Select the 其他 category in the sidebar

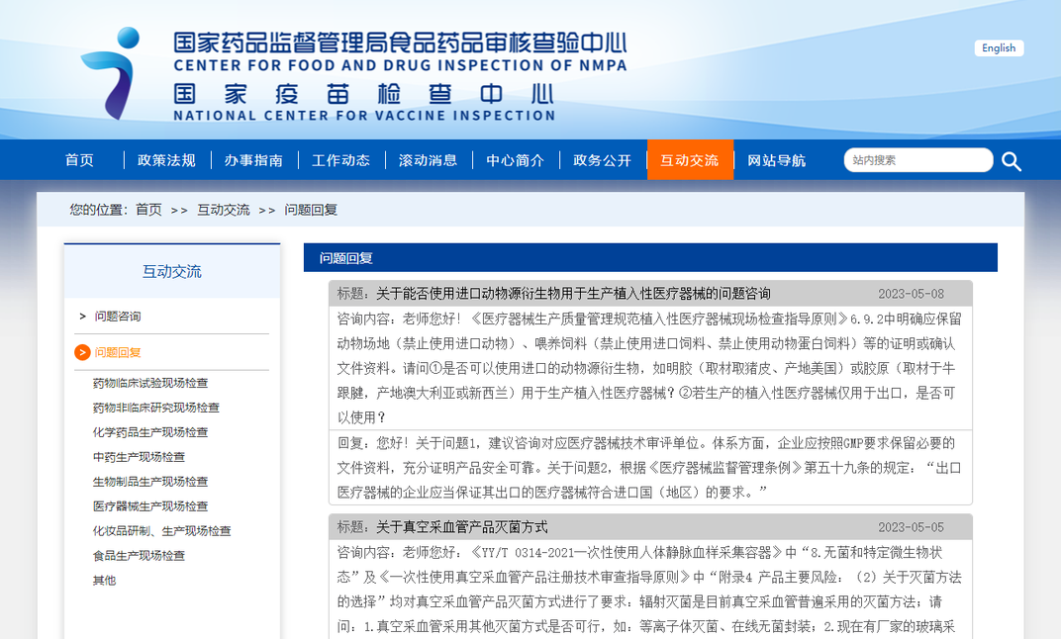pyautogui.click(x=104, y=581)
